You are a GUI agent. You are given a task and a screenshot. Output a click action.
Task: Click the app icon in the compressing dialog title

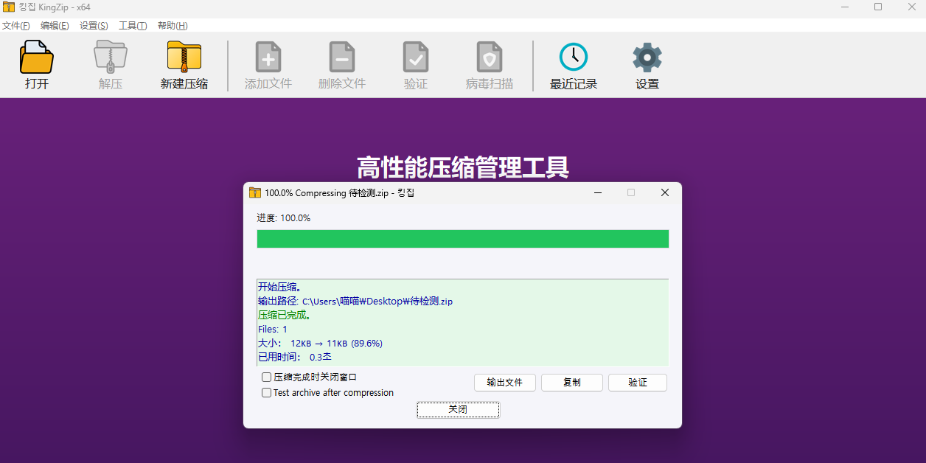coord(255,192)
